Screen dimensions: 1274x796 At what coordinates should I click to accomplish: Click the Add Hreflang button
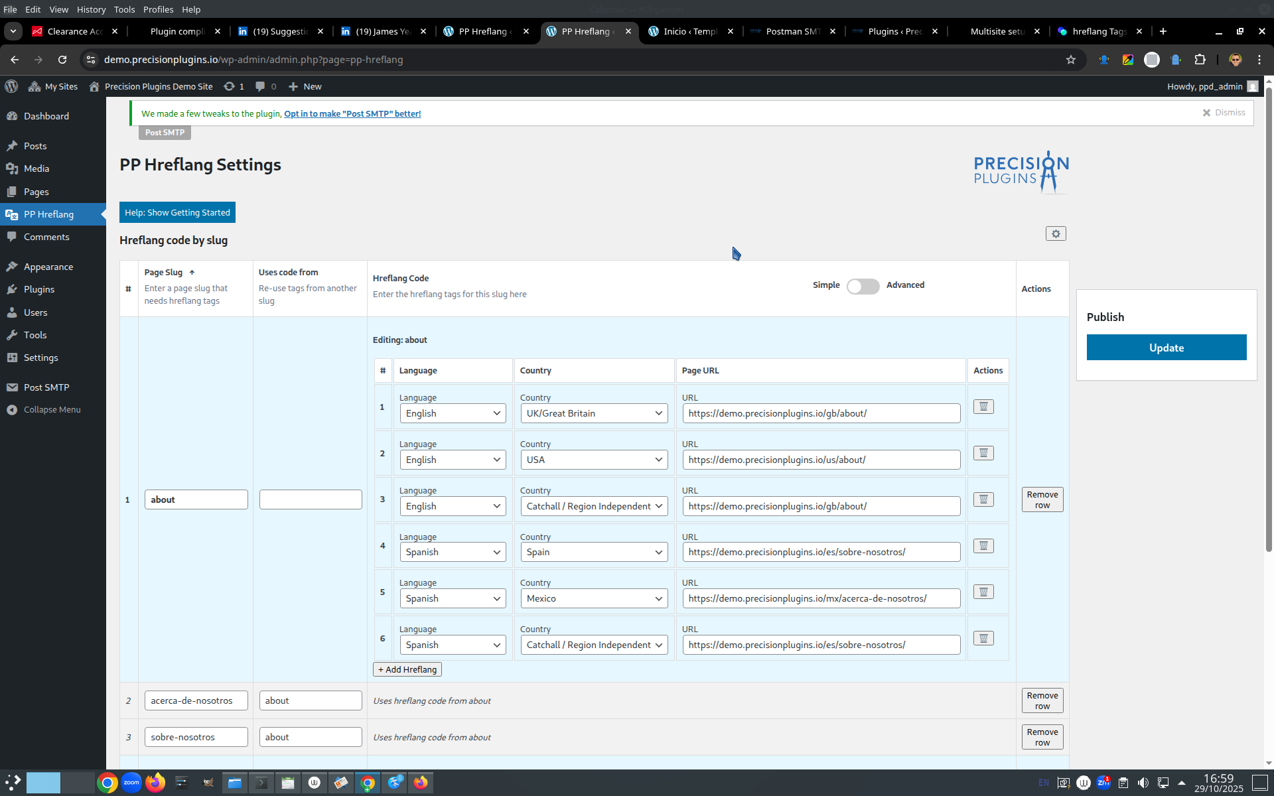407,669
